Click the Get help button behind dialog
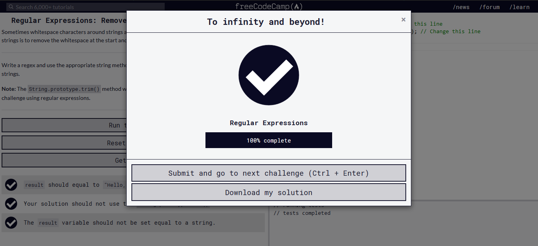The image size is (538, 246). (64, 160)
